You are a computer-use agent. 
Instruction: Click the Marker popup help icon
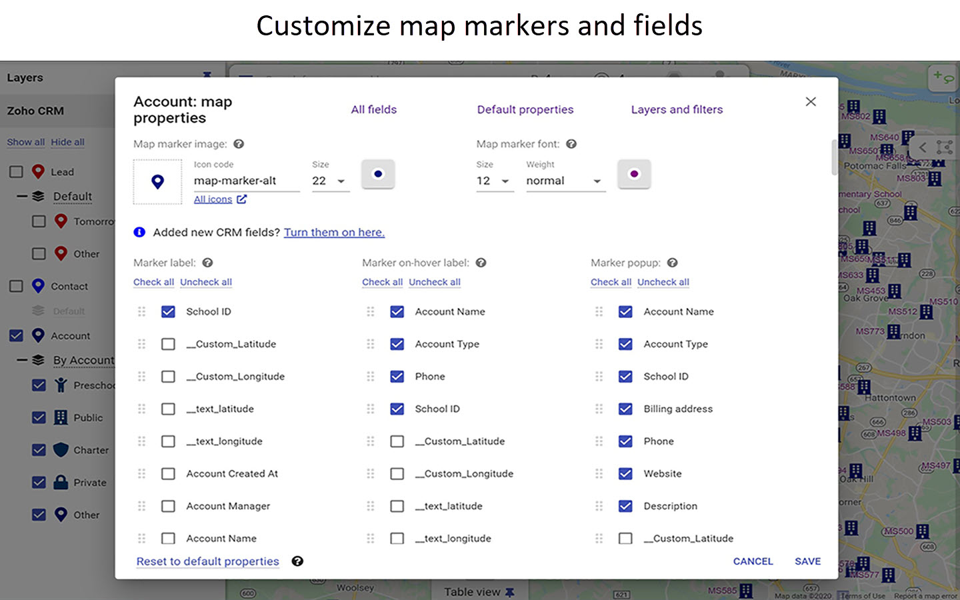(x=672, y=263)
